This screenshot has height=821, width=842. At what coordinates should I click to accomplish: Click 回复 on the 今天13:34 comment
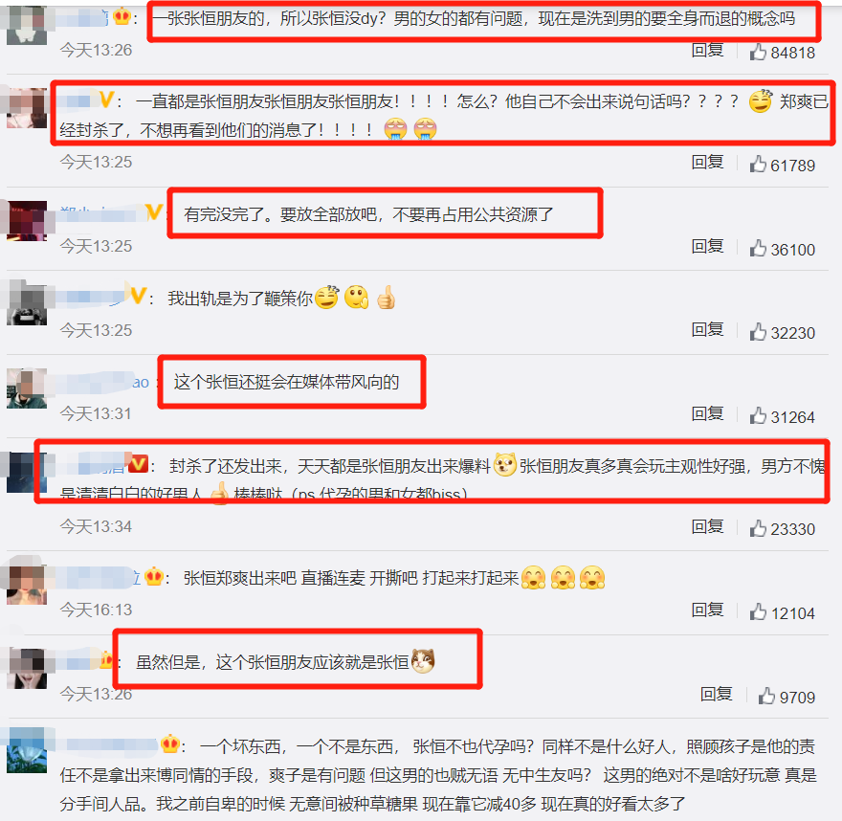707,526
